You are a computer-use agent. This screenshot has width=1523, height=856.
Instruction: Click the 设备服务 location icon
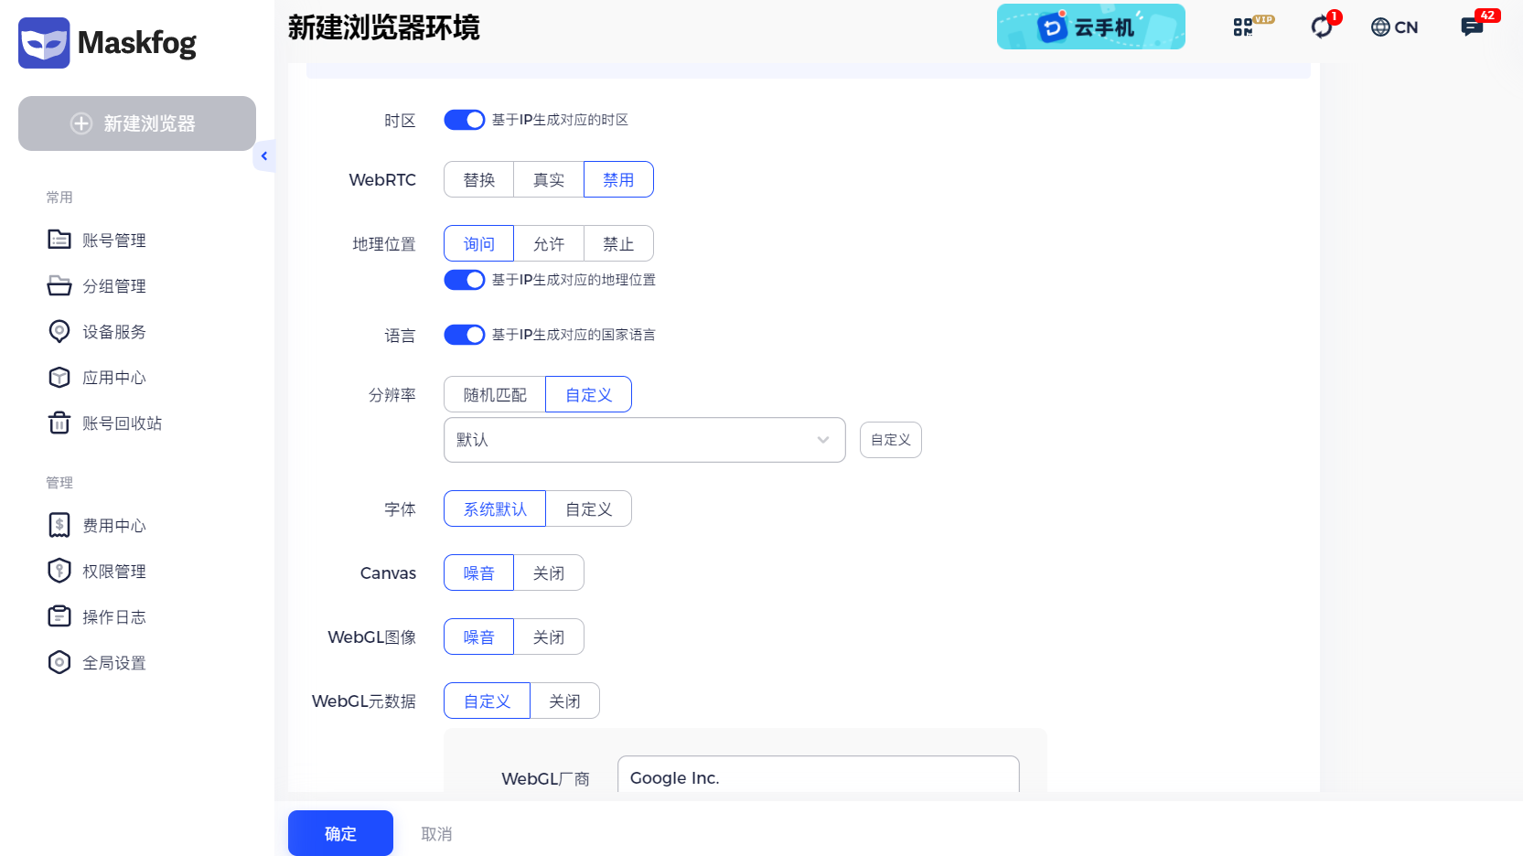59,331
